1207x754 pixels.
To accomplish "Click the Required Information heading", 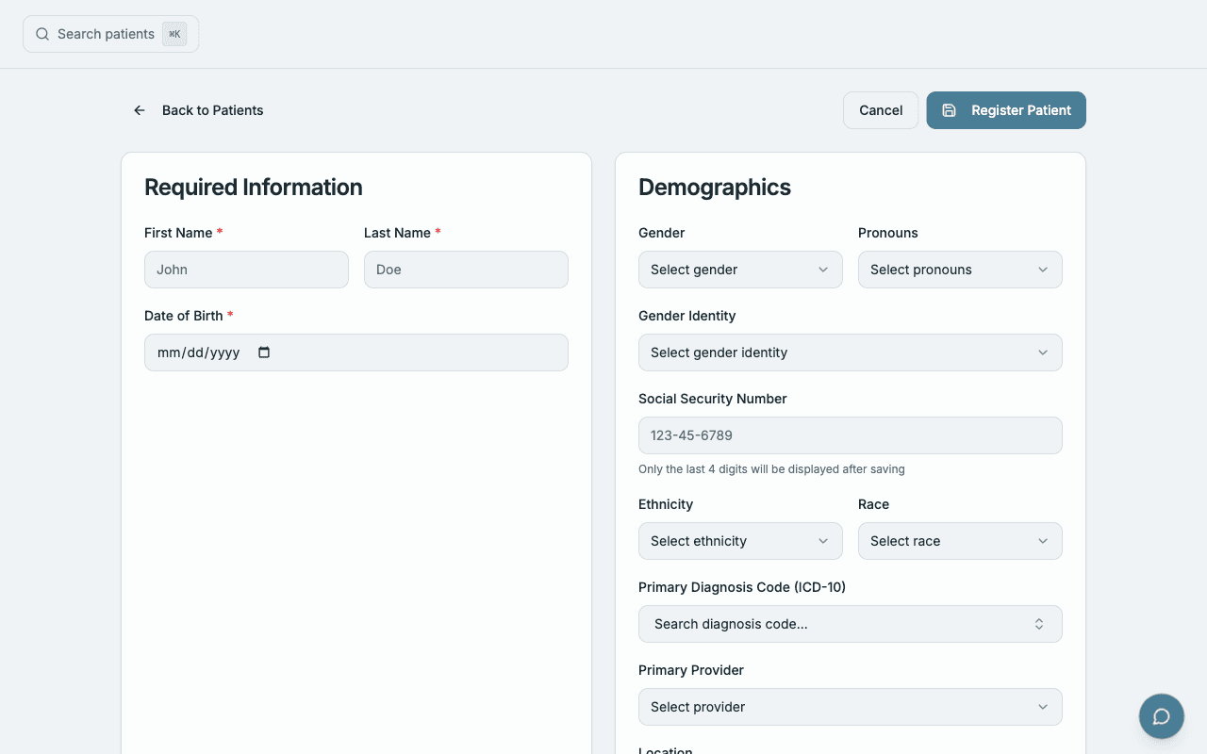I will (x=254, y=187).
